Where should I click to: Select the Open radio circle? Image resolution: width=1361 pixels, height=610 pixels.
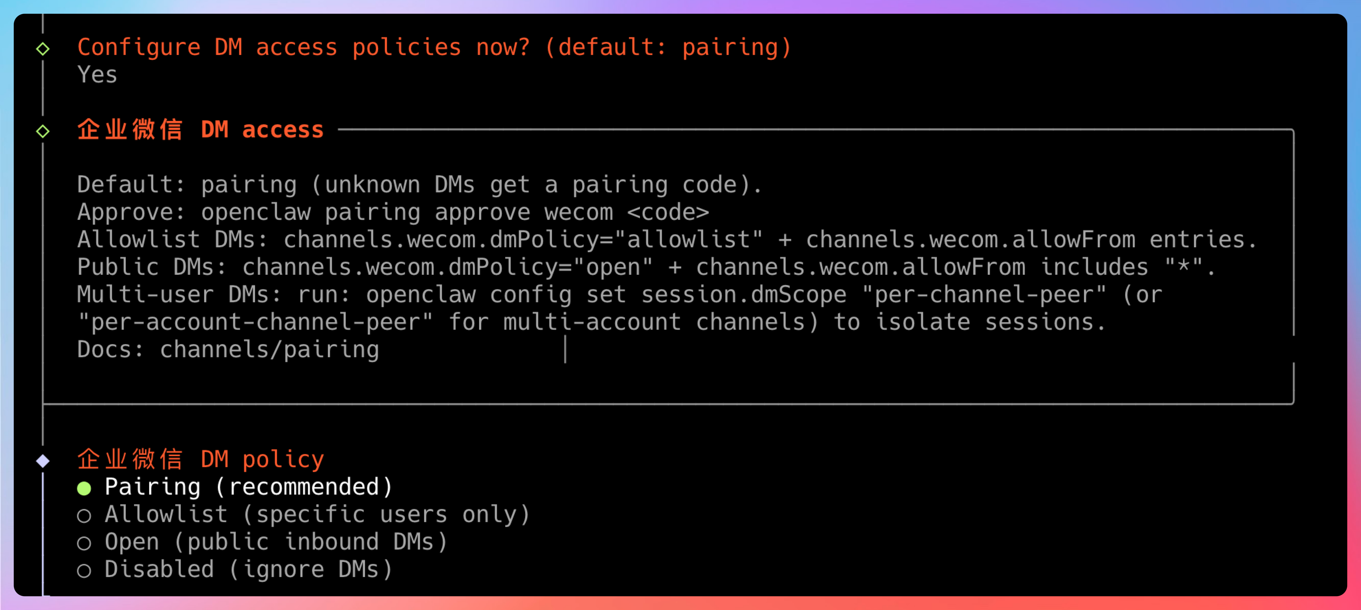click(84, 543)
